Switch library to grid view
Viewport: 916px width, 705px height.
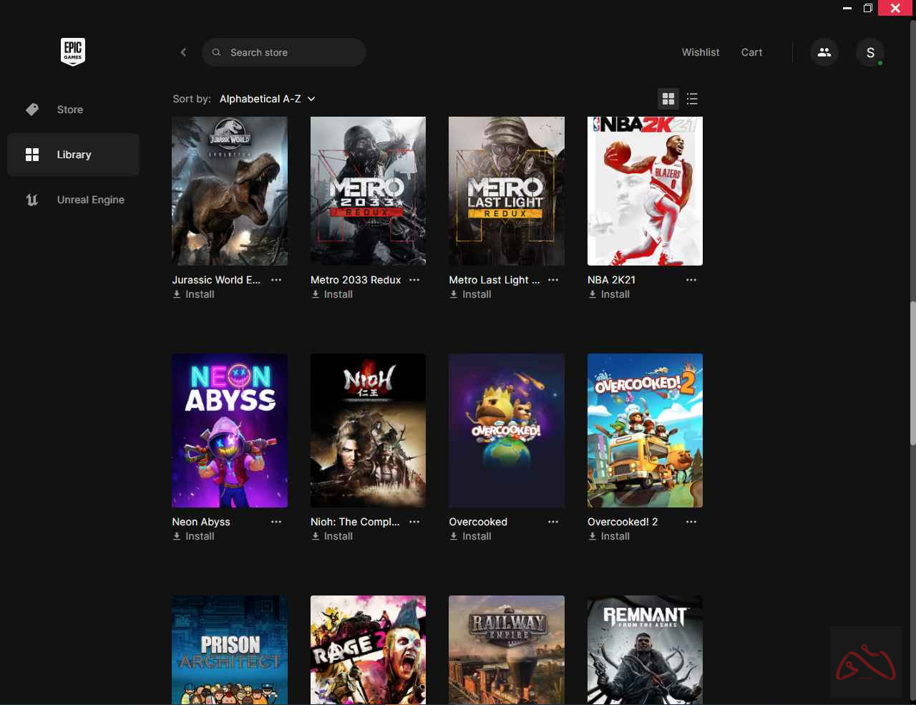coord(668,99)
